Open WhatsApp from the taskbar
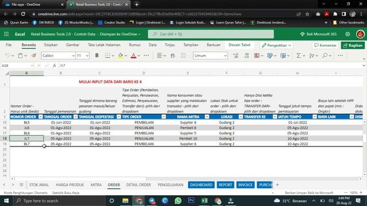The width and height of the screenshot is (367, 206). [x=178, y=201]
